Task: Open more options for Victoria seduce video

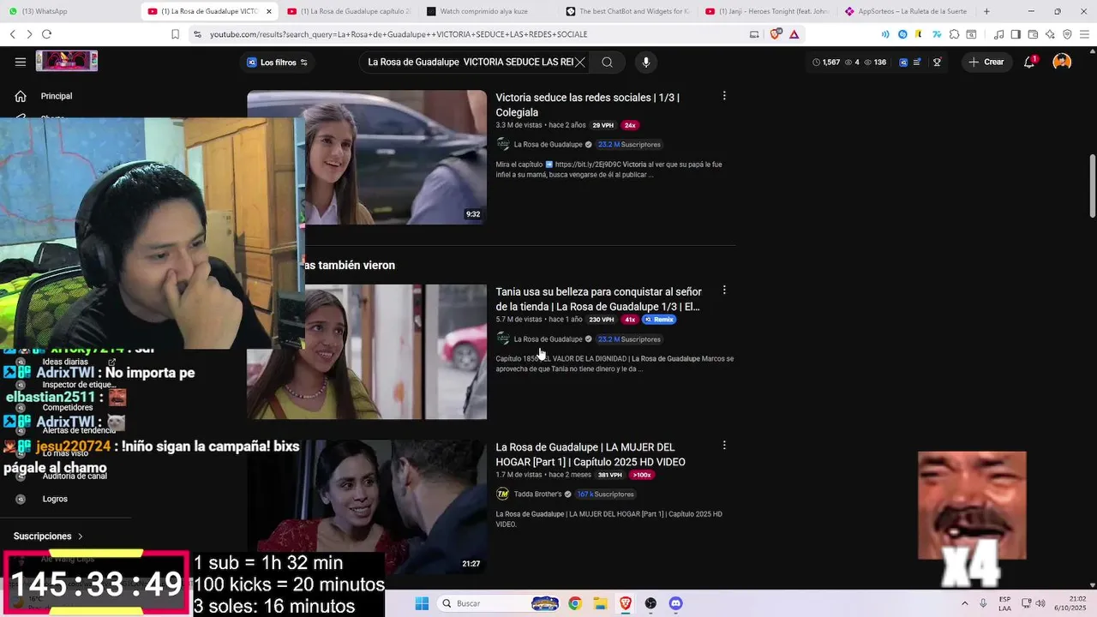Action: [x=724, y=96]
